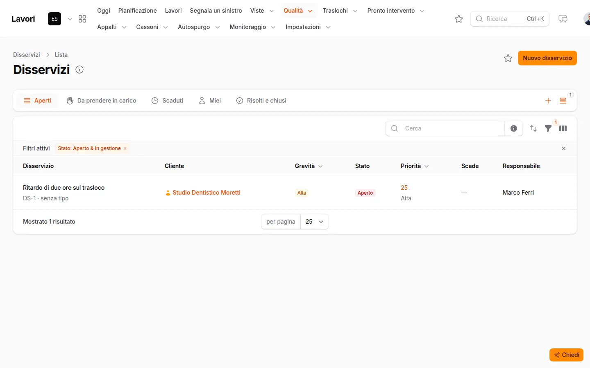Change the per pagina 25 selector
The image size is (590, 368).
[315, 222]
